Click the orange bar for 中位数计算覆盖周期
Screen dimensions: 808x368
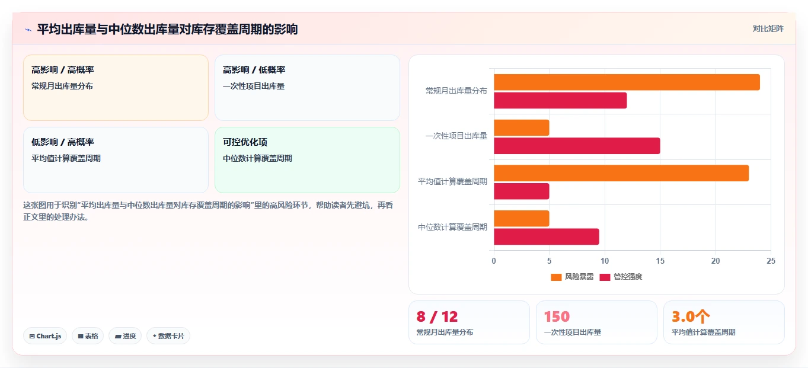click(522, 218)
